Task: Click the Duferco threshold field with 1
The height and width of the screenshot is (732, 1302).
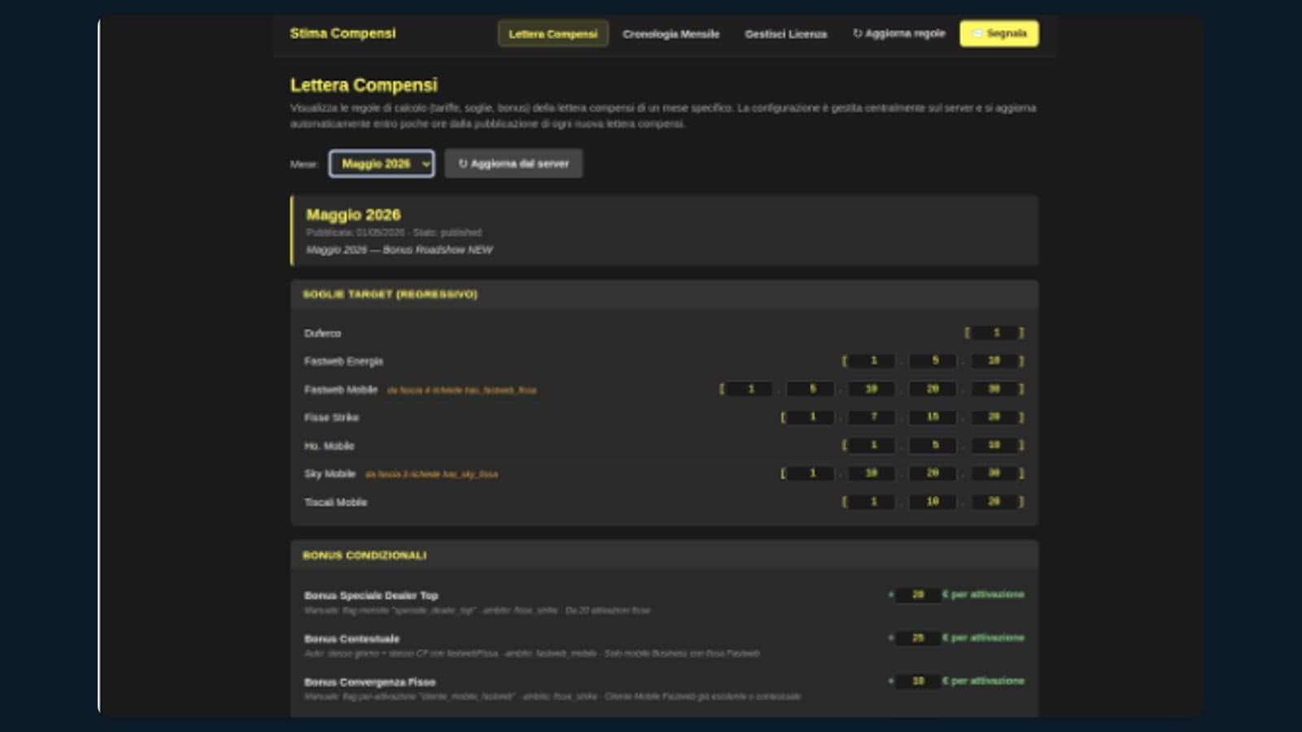Action: click(x=995, y=333)
